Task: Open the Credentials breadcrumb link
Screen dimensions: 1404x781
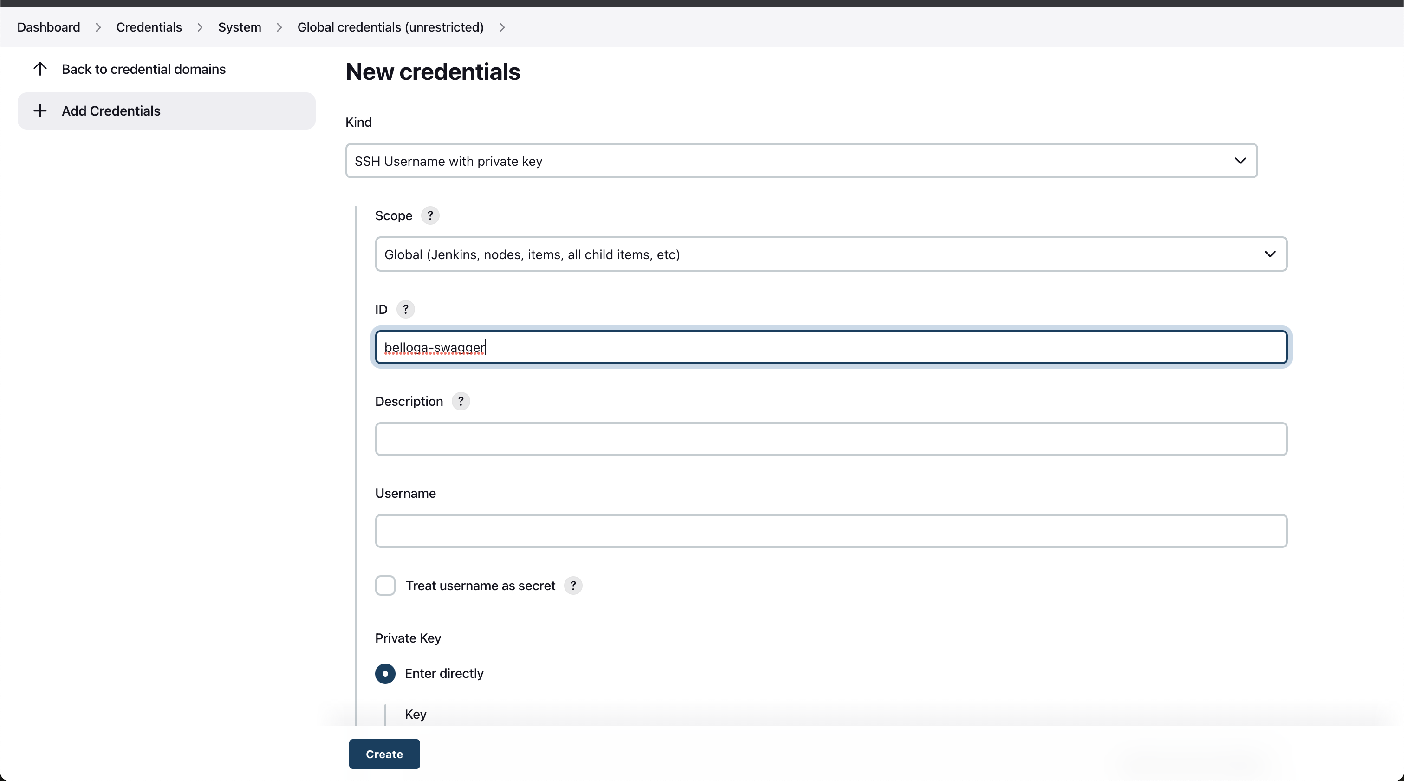Action: [149, 27]
